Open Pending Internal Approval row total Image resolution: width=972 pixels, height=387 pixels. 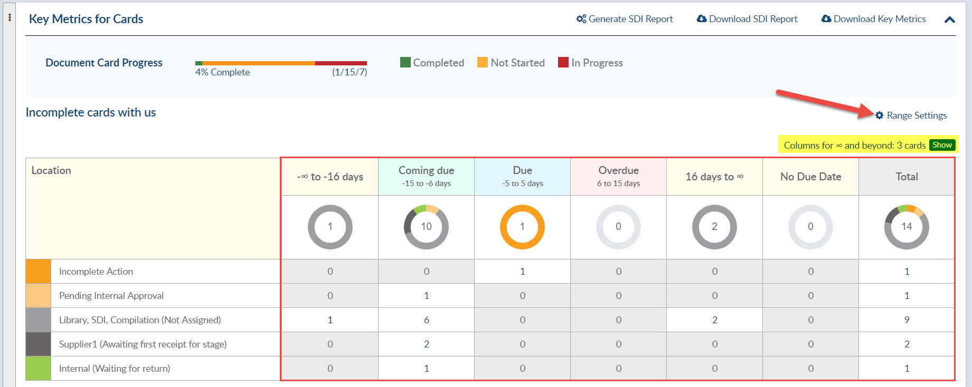click(907, 296)
